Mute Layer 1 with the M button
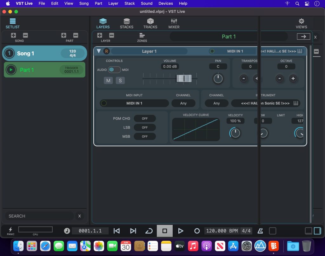 click(x=108, y=81)
